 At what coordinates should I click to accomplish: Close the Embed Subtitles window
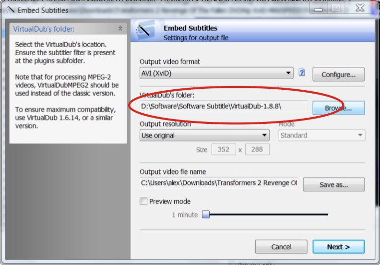[x=360, y=8]
